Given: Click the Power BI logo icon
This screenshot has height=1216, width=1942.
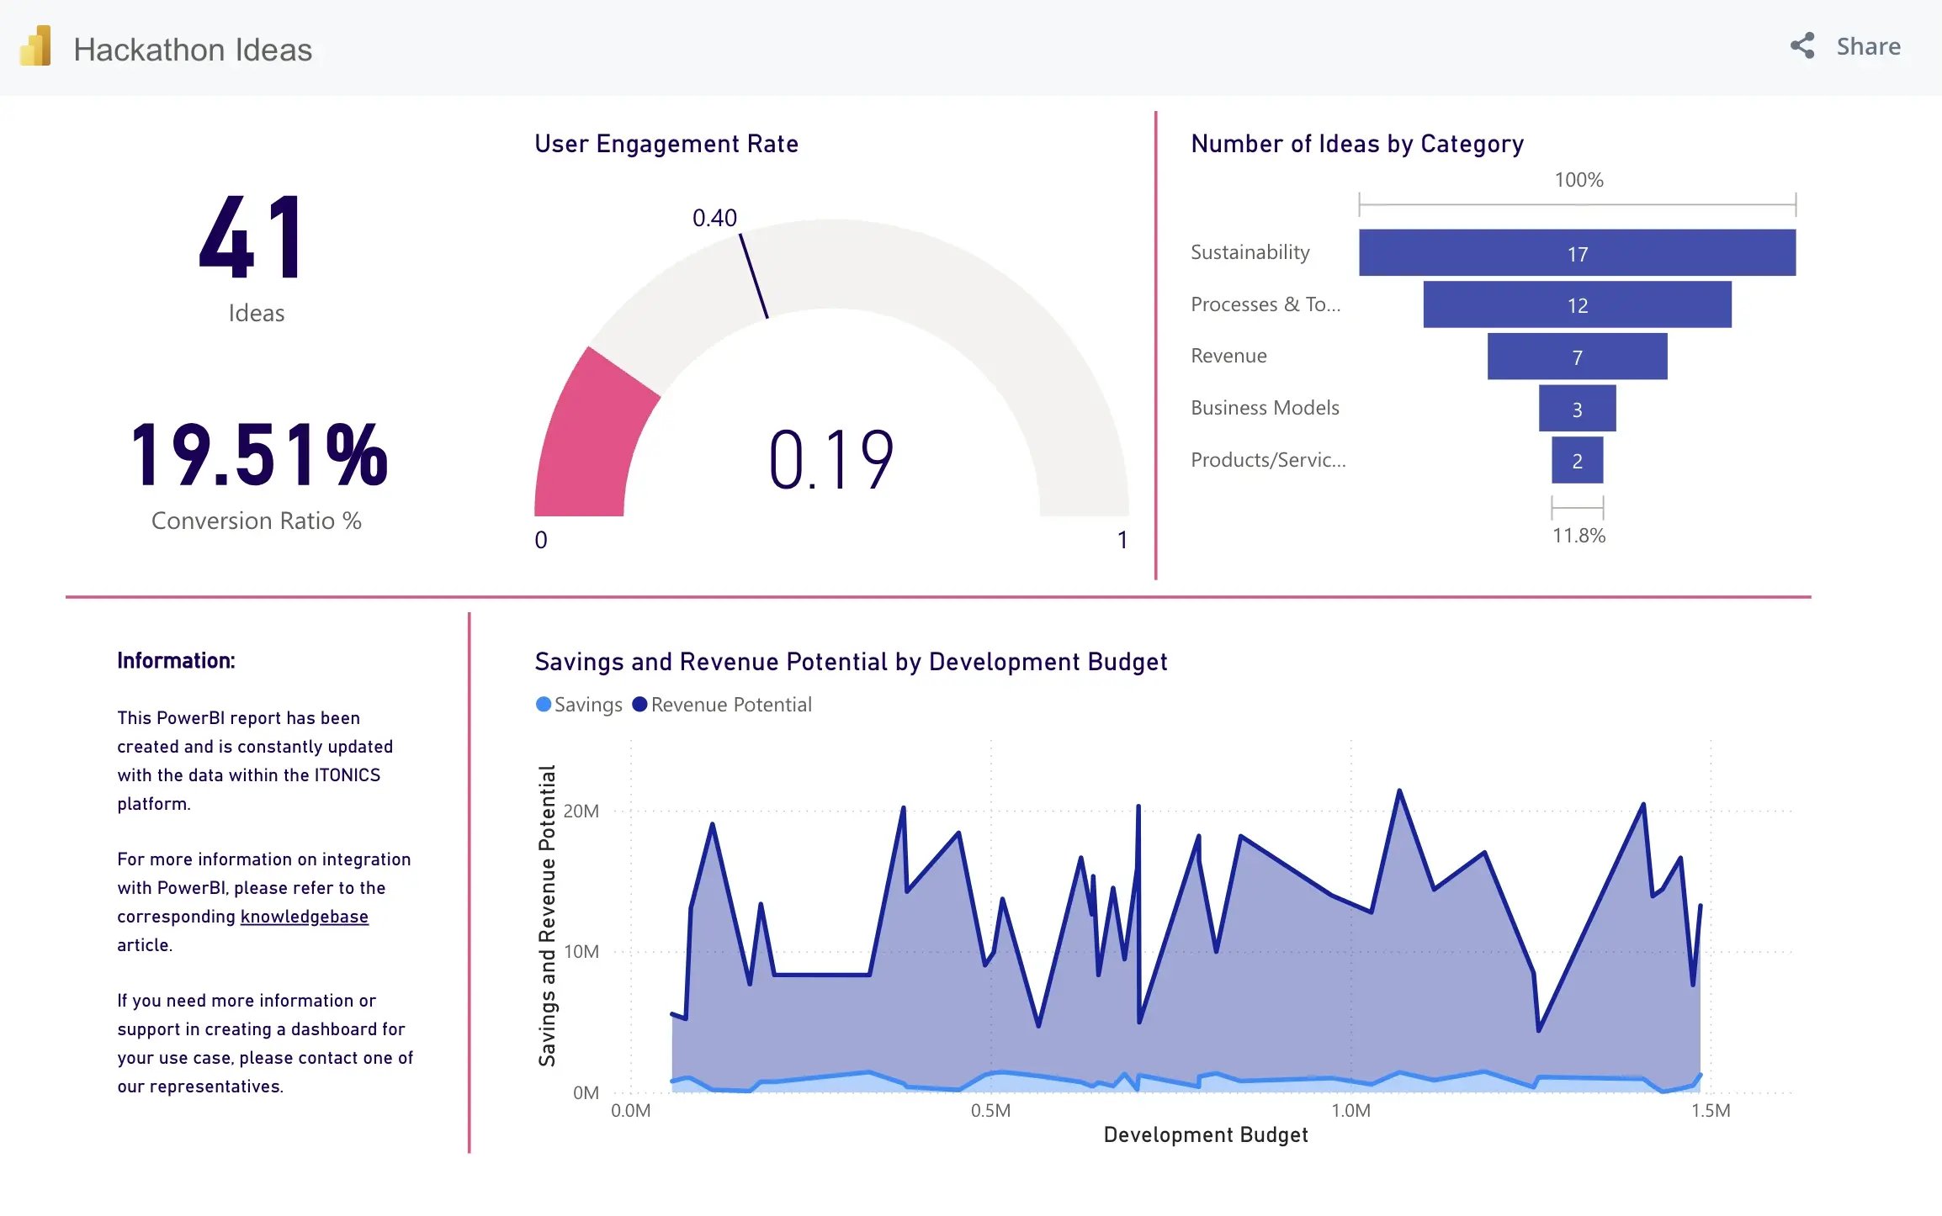Looking at the screenshot, I should tap(35, 48).
